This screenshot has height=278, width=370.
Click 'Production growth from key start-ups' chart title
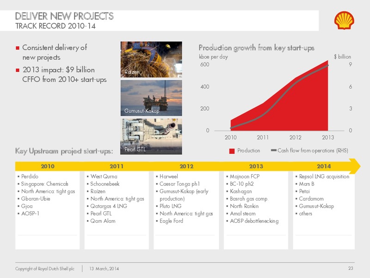coord(257,48)
